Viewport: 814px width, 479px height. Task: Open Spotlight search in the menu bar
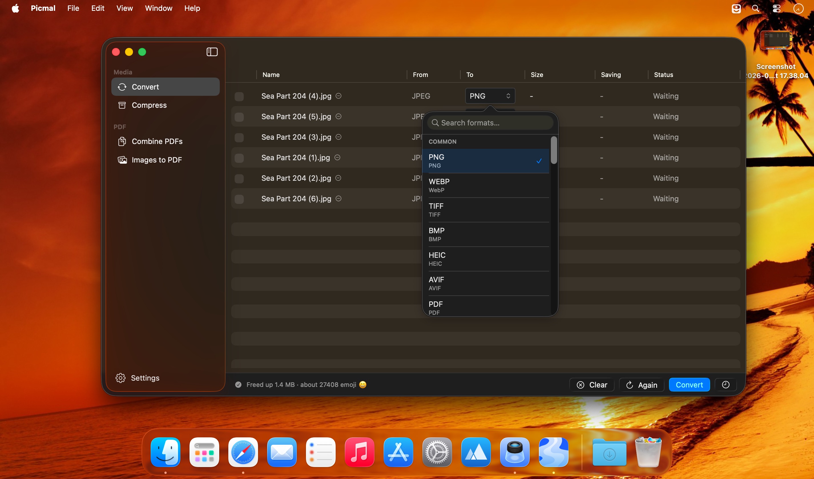(755, 8)
